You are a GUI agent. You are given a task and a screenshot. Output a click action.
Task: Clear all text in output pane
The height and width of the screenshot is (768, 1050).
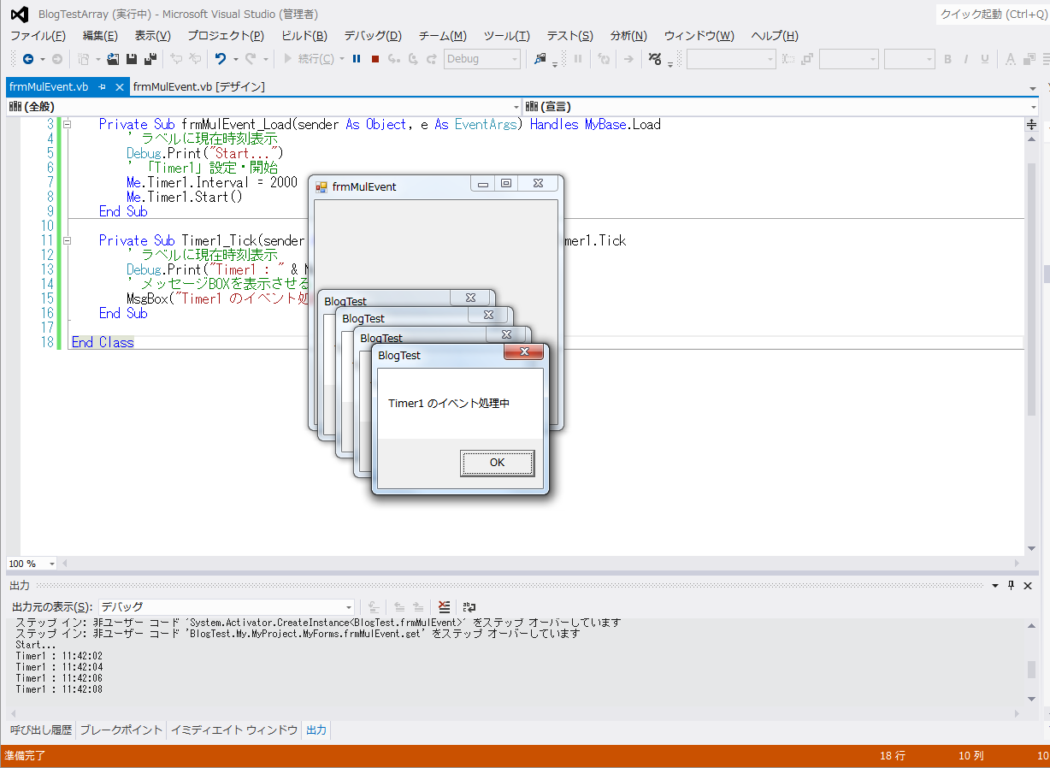click(444, 607)
